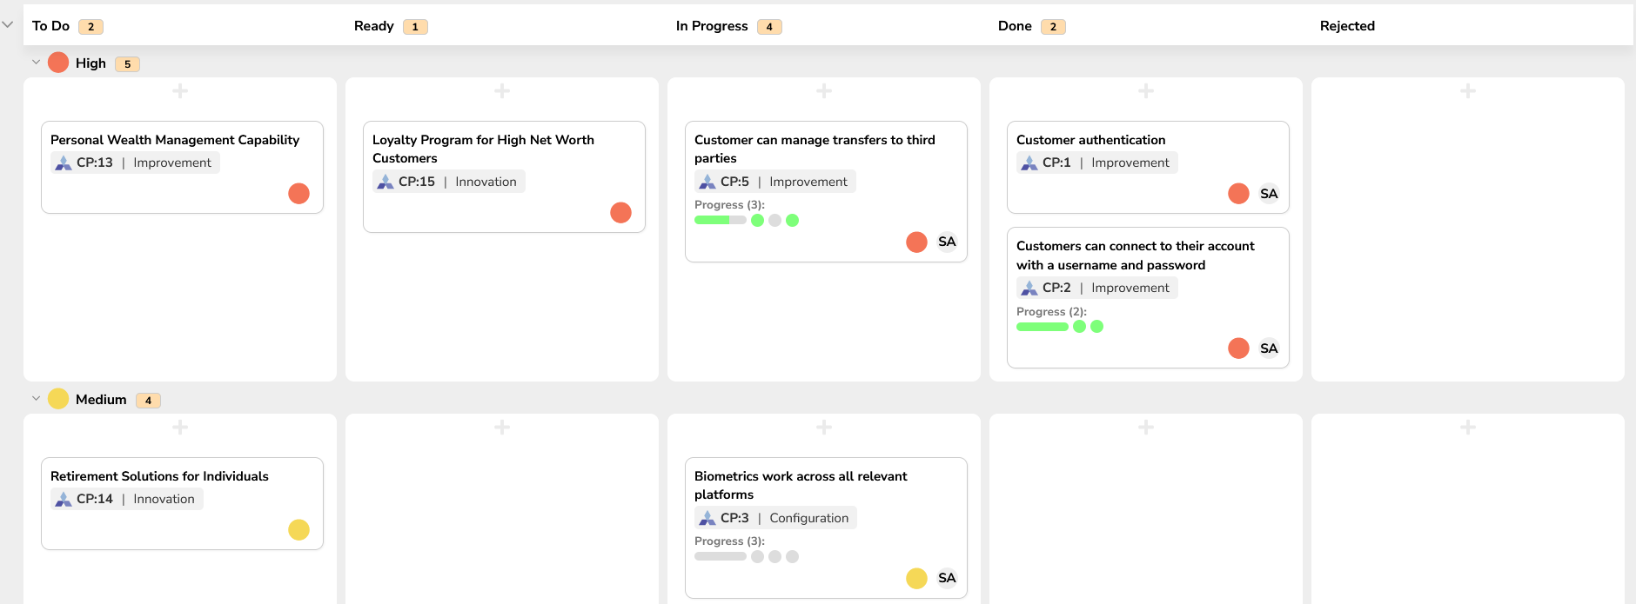Collapse the High priority group

(36, 63)
